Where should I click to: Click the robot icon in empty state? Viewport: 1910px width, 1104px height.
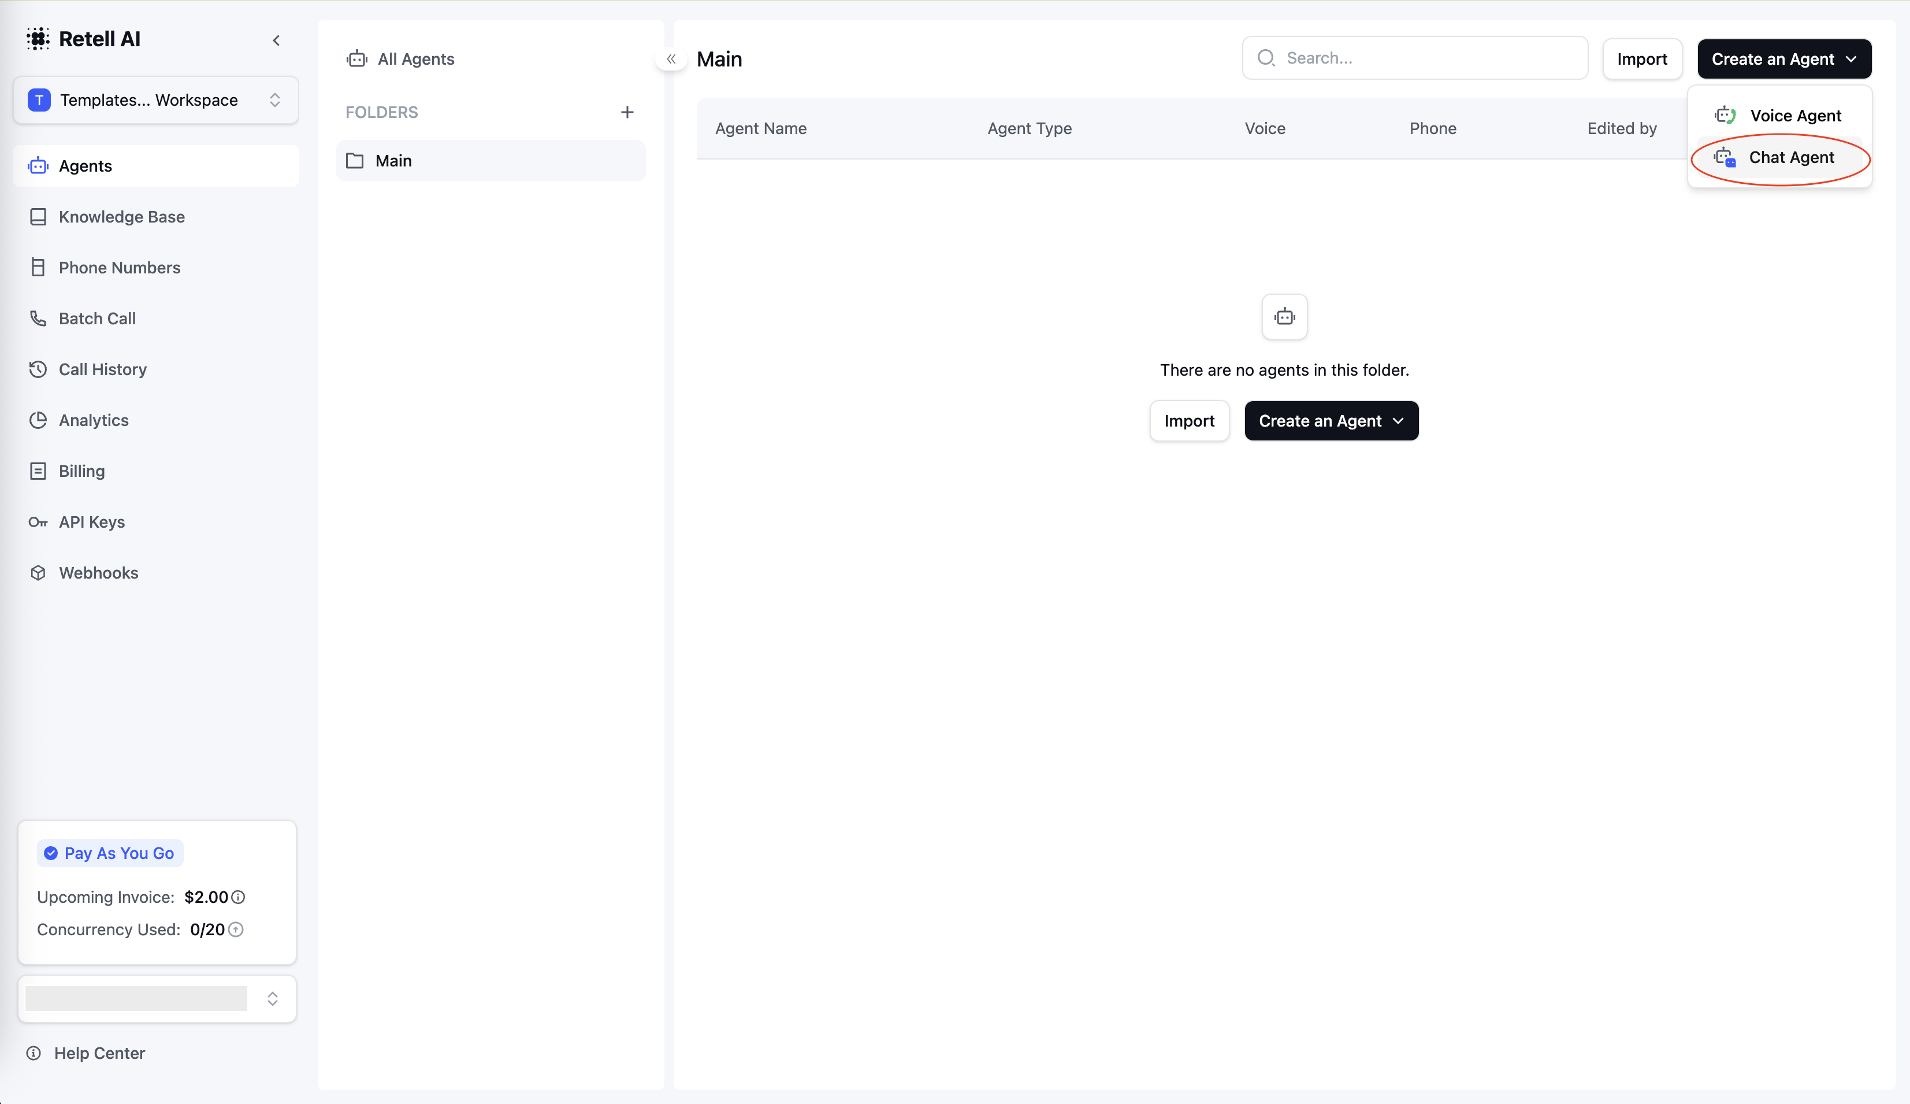click(x=1285, y=317)
